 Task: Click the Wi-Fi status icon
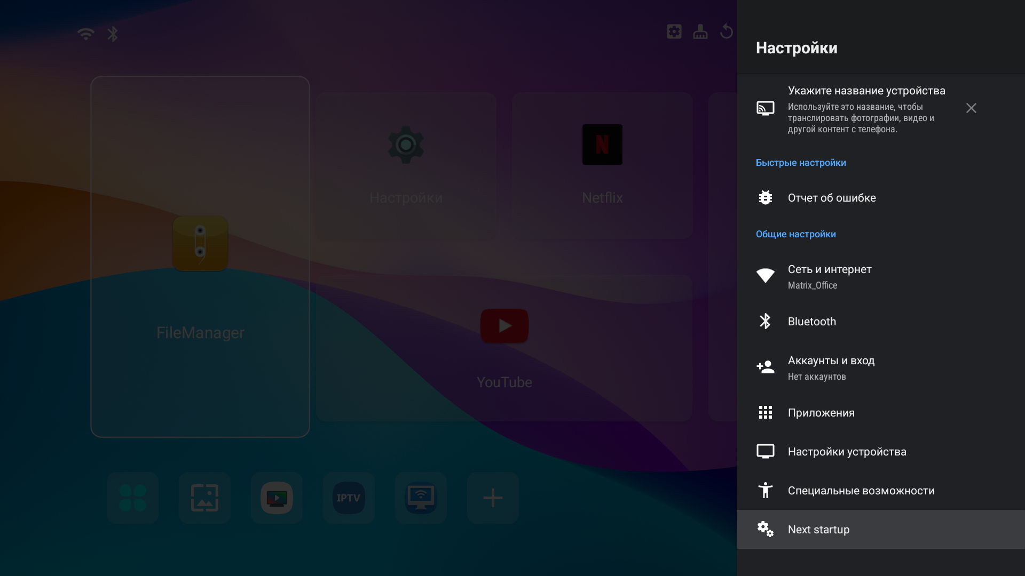[x=85, y=34]
